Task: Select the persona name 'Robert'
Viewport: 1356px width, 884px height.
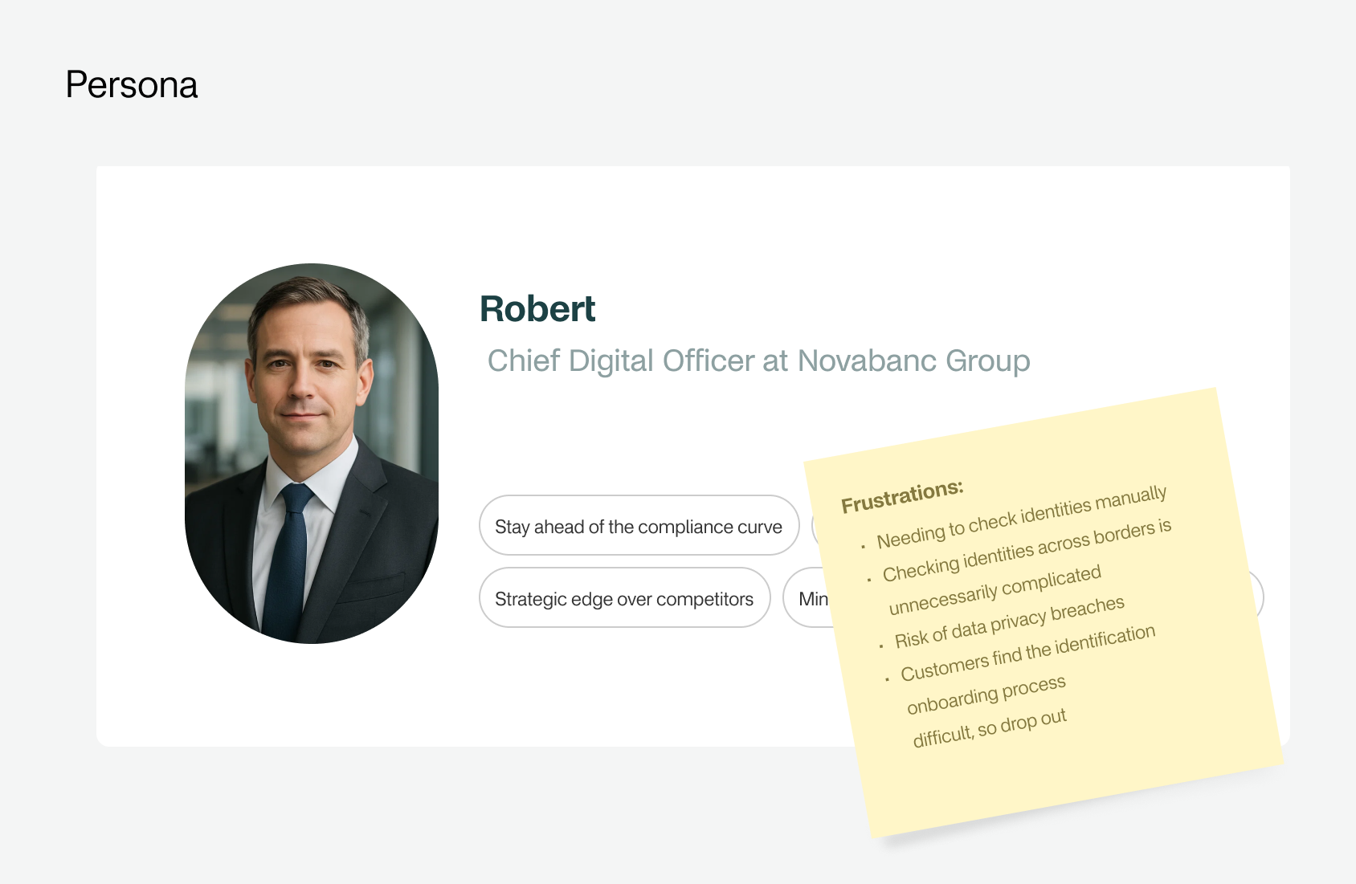Action: tap(537, 309)
